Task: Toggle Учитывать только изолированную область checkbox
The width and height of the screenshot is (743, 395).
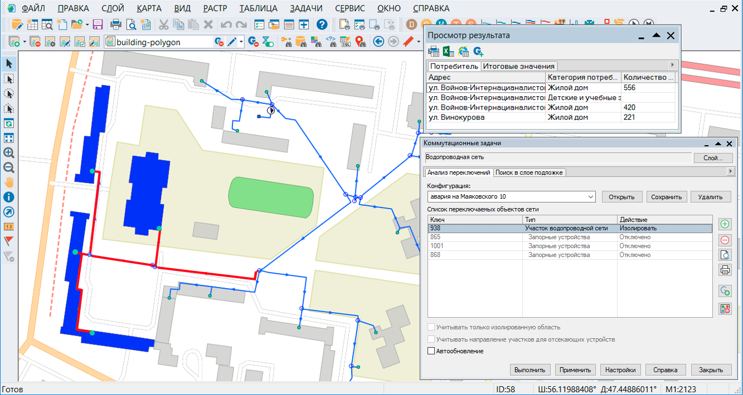Action: point(431,327)
